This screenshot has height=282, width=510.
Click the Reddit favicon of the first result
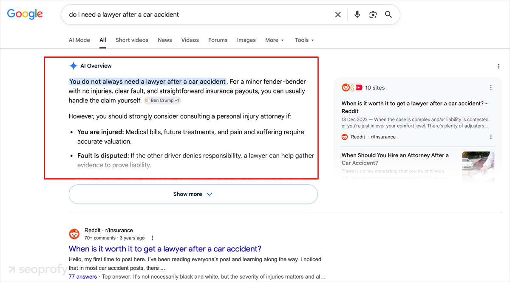74,234
